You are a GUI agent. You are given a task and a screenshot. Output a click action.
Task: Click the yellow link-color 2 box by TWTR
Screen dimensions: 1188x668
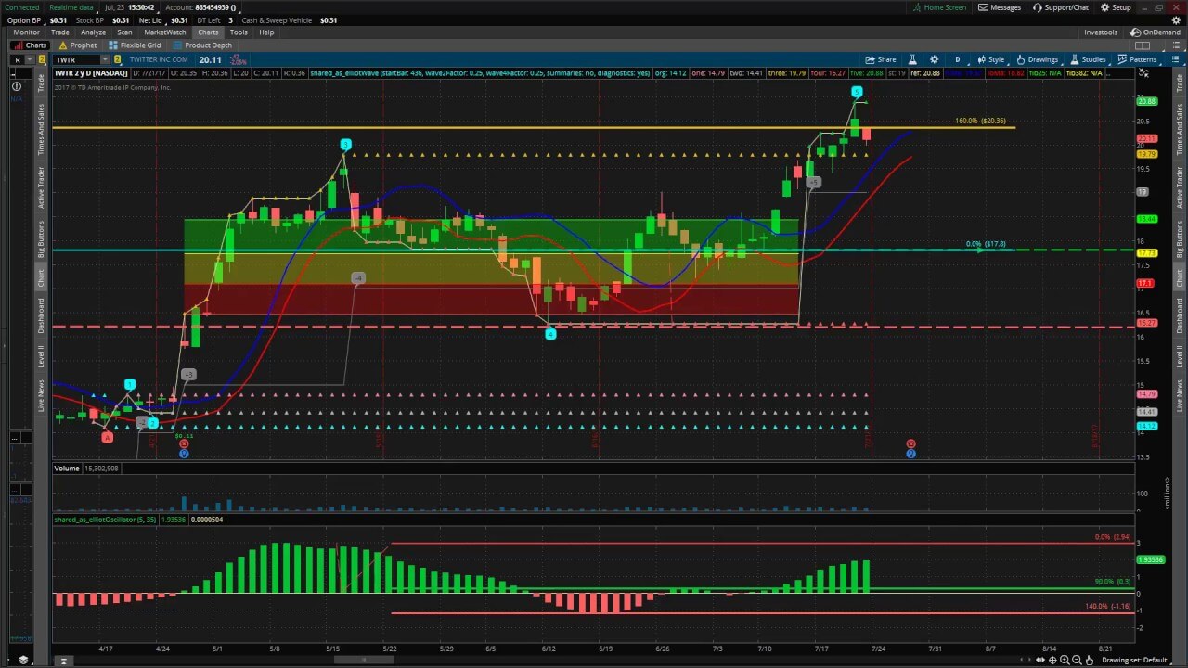click(x=117, y=59)
